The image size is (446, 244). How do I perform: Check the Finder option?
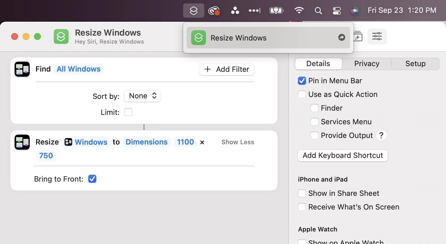[315, 108]
